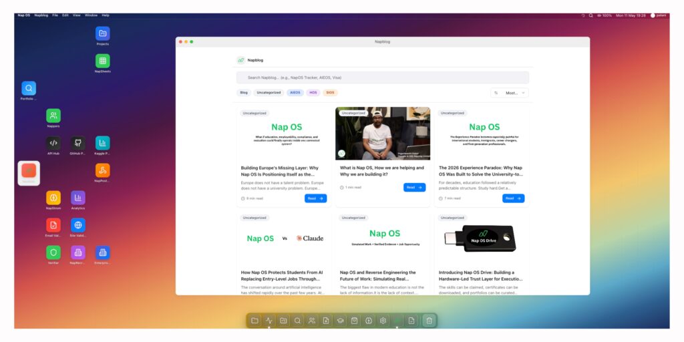
Task: Open graduation cap icon in the dock
Action: click(x=340, y=321)
